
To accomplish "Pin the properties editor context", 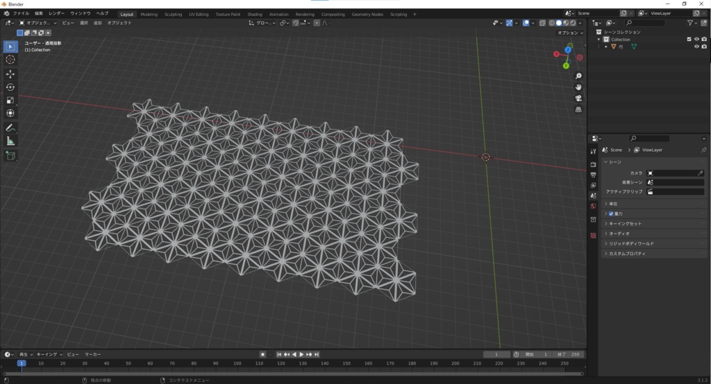I will (x=703, y=150).
